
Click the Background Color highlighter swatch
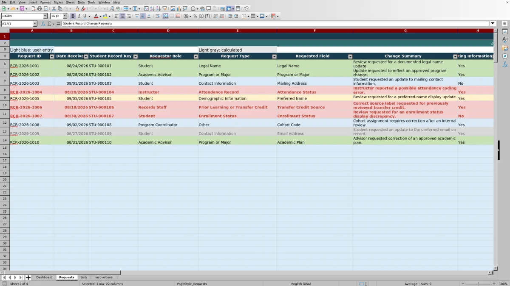[105, 16]
